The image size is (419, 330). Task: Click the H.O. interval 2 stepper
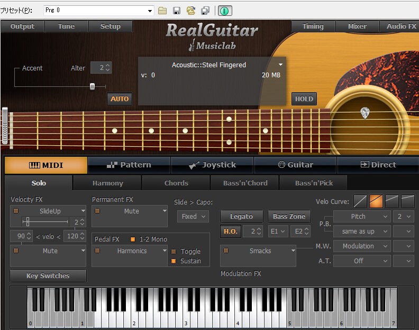click(259, 231)
